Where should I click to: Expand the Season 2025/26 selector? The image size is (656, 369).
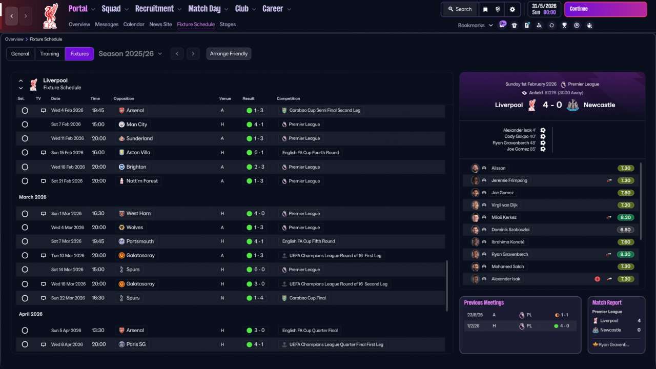coord(130,54)
